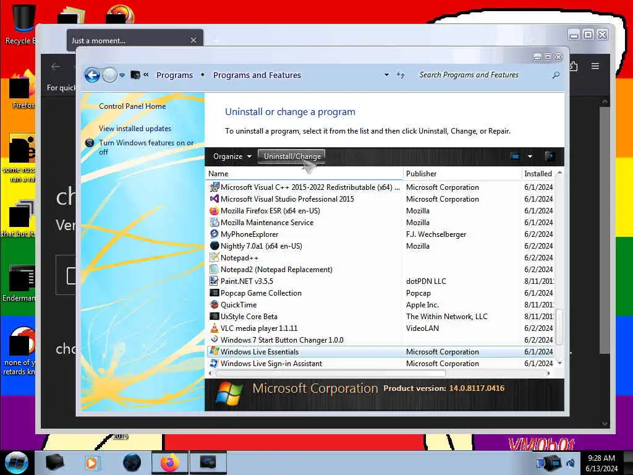This screenshot has height=475, width=633.
Task: Close the Just a moment... Firefox tab
Action: point(193,40)
